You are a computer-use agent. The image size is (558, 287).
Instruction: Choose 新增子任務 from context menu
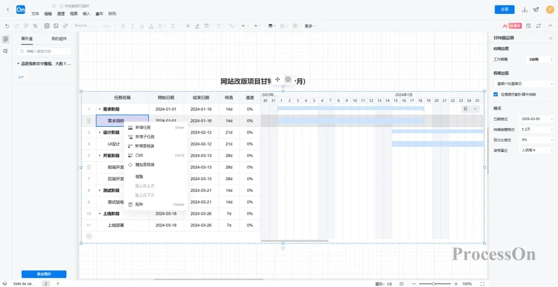point(145,137)
